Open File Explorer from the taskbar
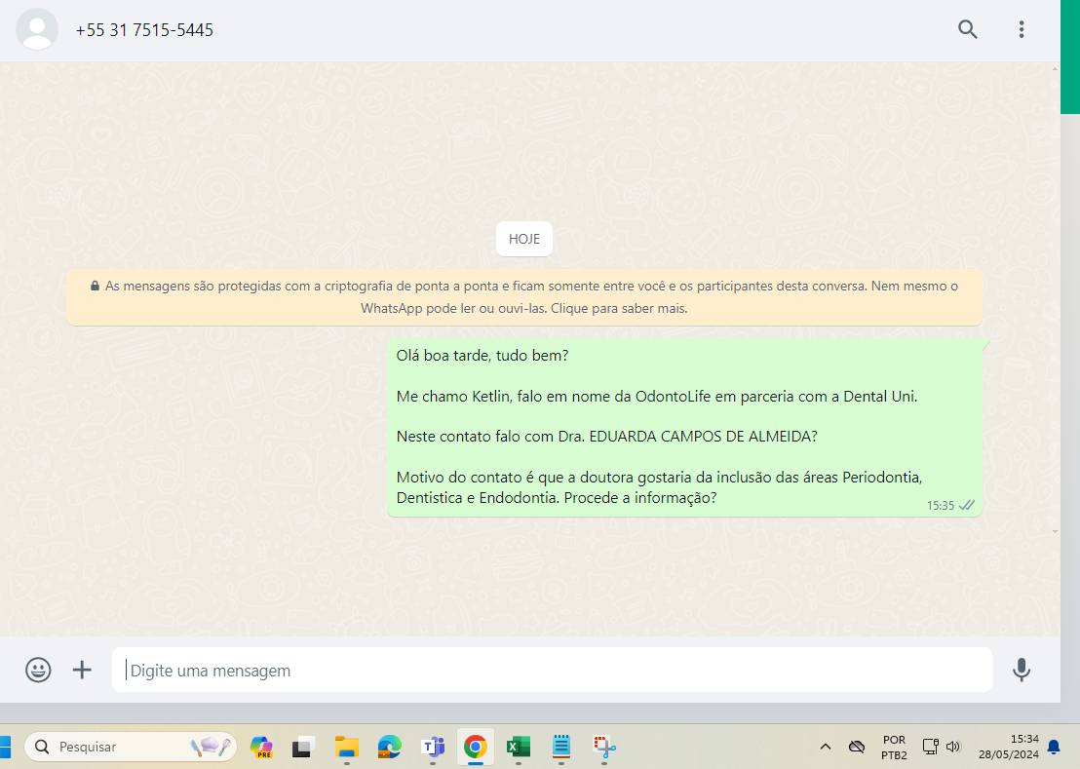This screenshot has width=1080, height=769. [346, 747]
